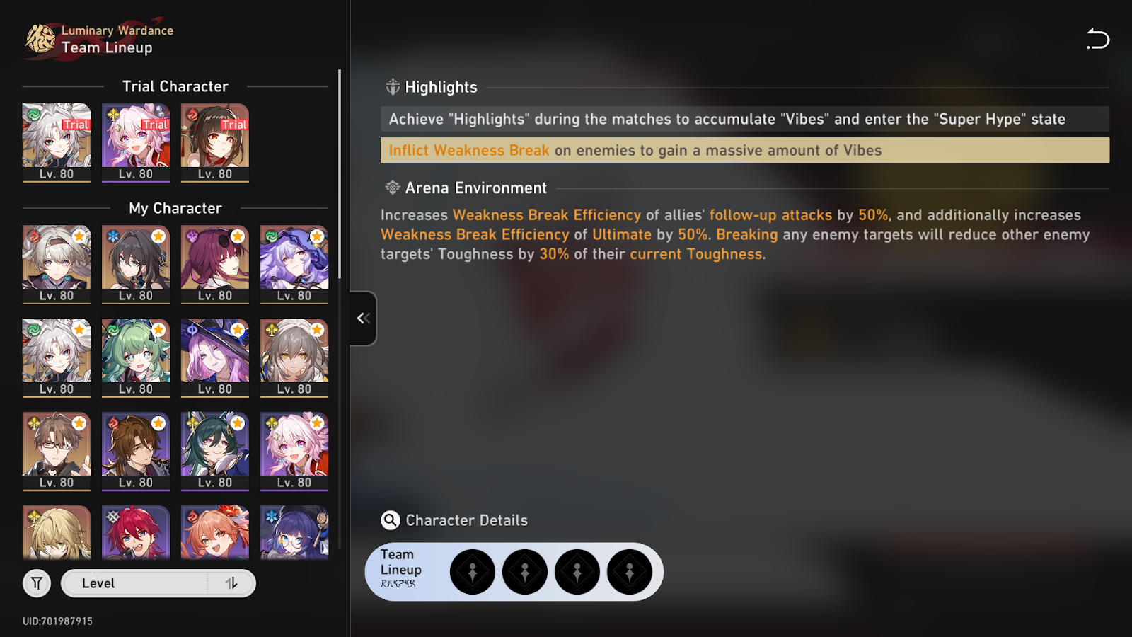Choose the first white-haired Trial character
The height and width of the screenshot is (637, 1132).
coord(57,142)
